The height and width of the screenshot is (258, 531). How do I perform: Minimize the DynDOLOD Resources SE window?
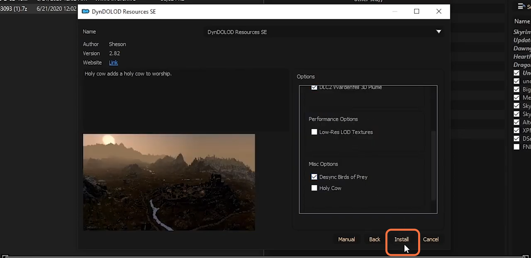pos(395,12)
